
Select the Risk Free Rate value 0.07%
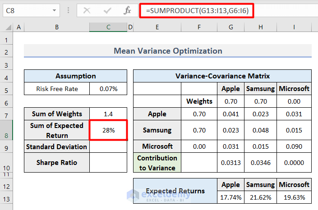tap(108, 89)
